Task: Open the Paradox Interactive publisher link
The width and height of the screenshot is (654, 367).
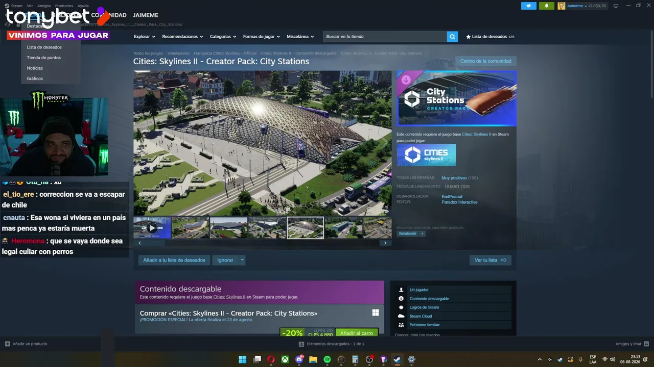Action: click(x=459, y=202)
